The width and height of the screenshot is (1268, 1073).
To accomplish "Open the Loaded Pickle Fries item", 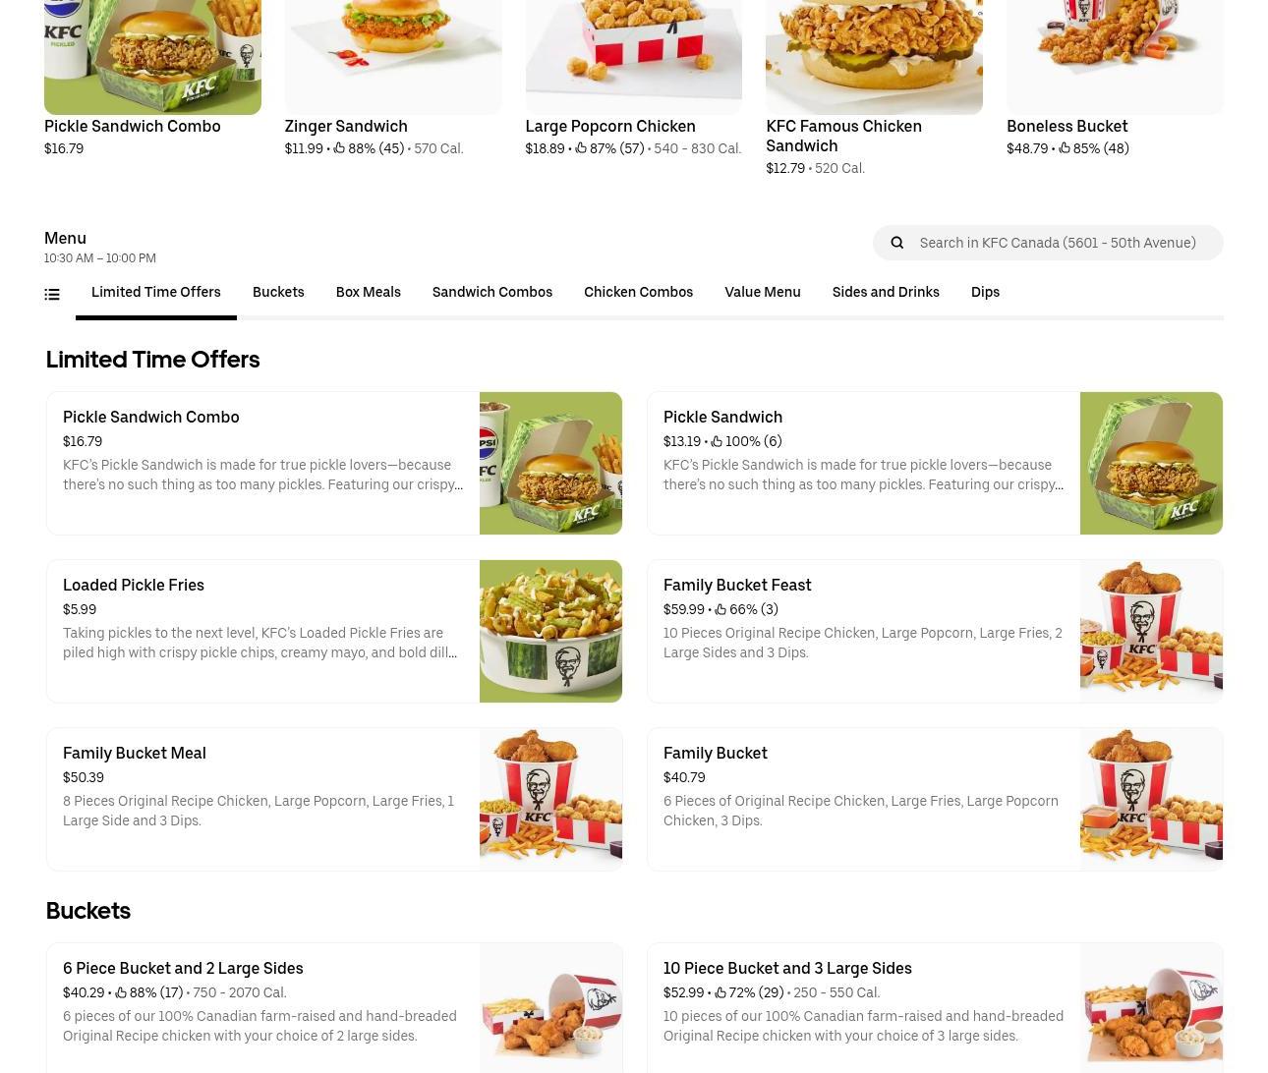I will [x=334, y=631].
